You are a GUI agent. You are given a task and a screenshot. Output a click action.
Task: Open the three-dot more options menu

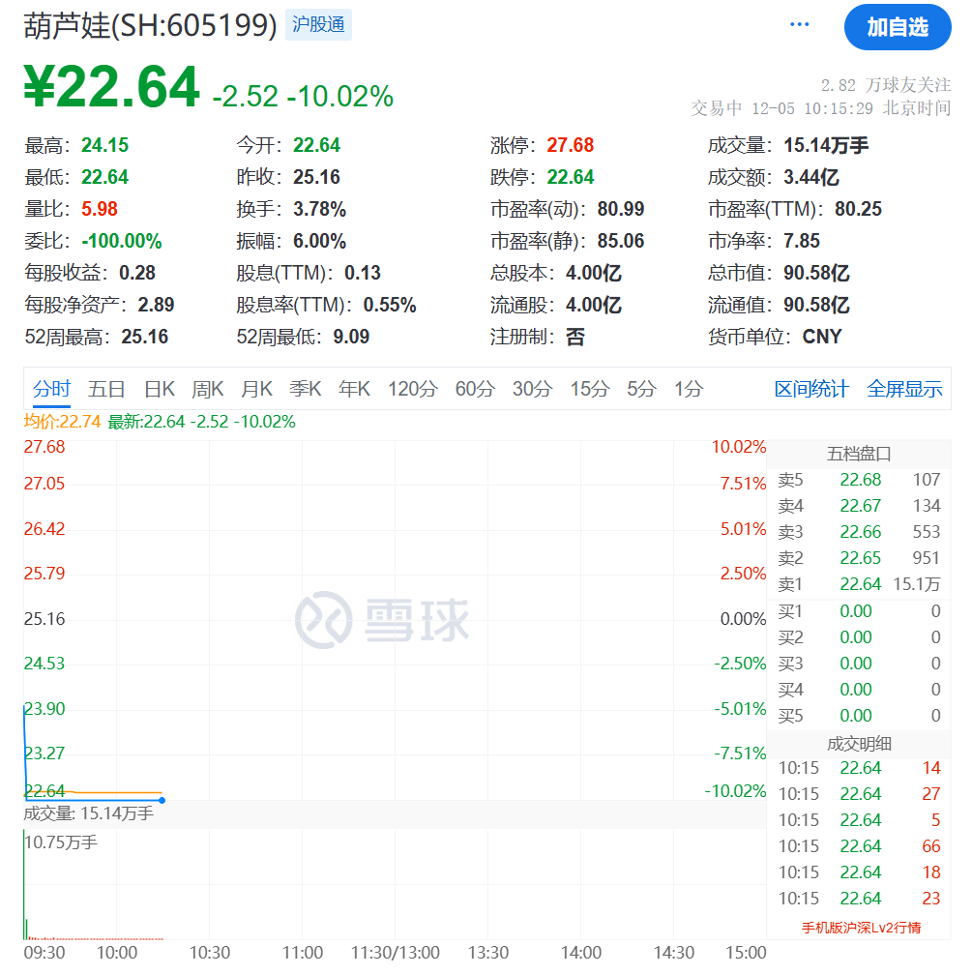coord(799,24)
